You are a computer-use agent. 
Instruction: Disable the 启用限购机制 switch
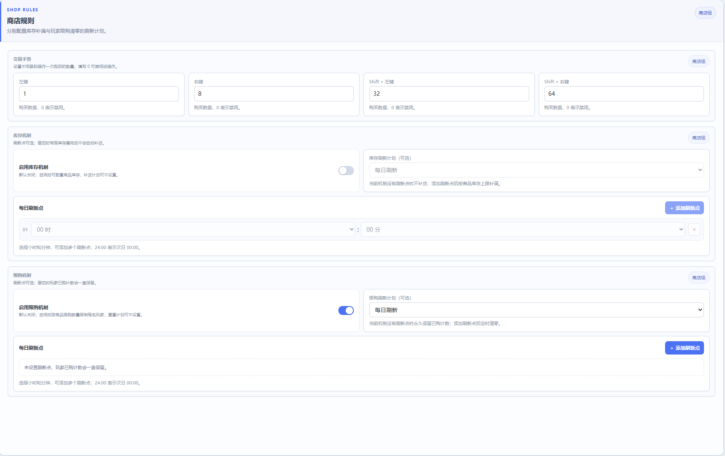coord(346,310)
